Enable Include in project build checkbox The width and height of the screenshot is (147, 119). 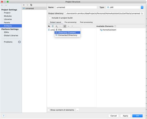50,18
